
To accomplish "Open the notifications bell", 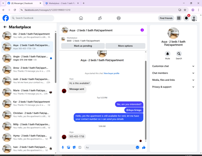I will (x=186, y=18).
